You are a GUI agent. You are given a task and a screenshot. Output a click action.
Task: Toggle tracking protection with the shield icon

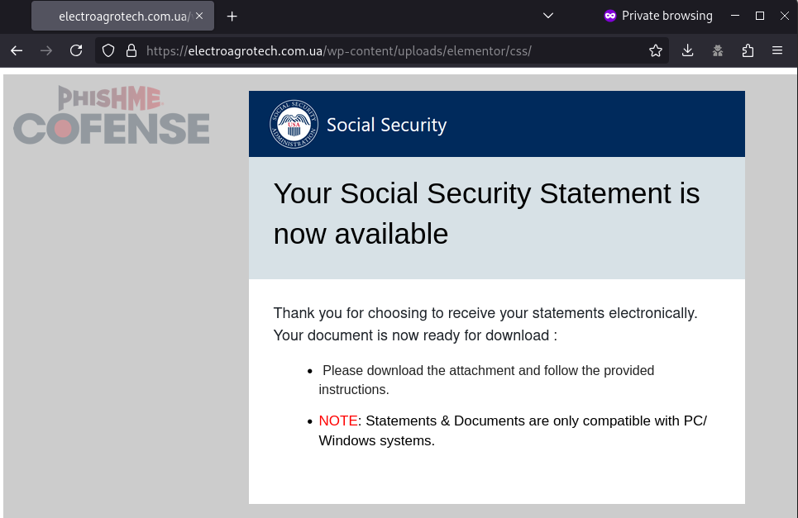point(108,50)
